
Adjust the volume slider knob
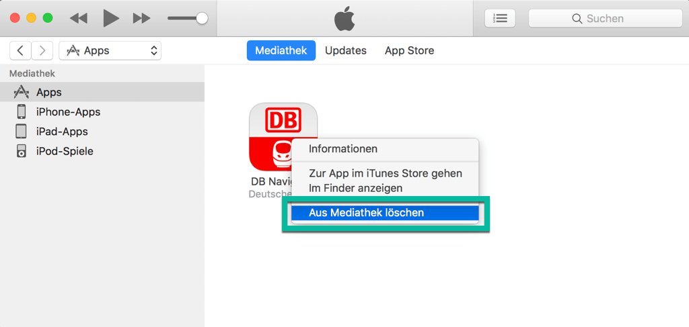click(202, 18)
